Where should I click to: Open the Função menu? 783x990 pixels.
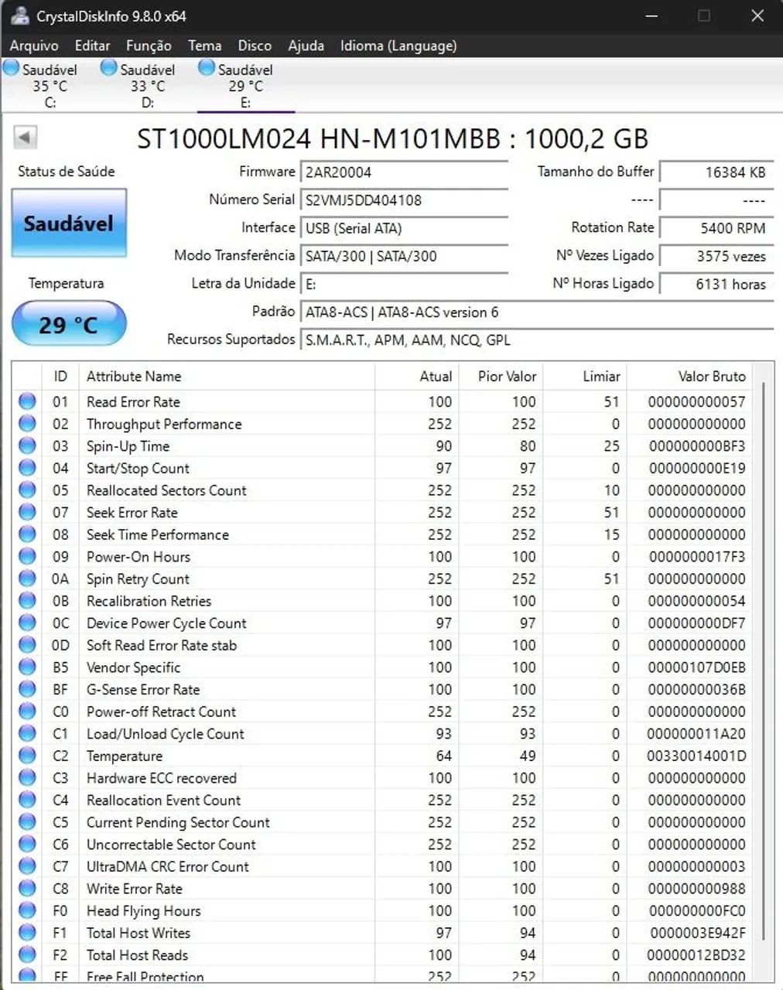coord(148,46)
